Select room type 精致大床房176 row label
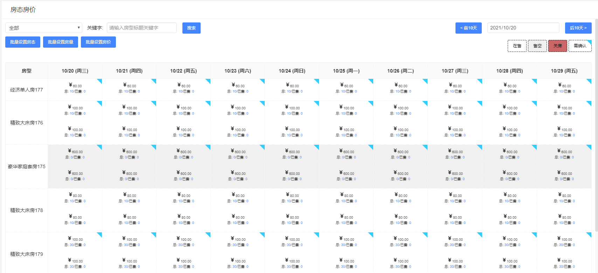Viewport: 598px width, 273px height. point(27,123)
